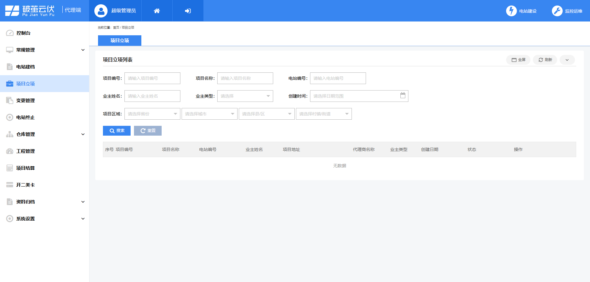590x282 pixels.
Task: Click the logout icon beside the home button
Action: point(188,10)
